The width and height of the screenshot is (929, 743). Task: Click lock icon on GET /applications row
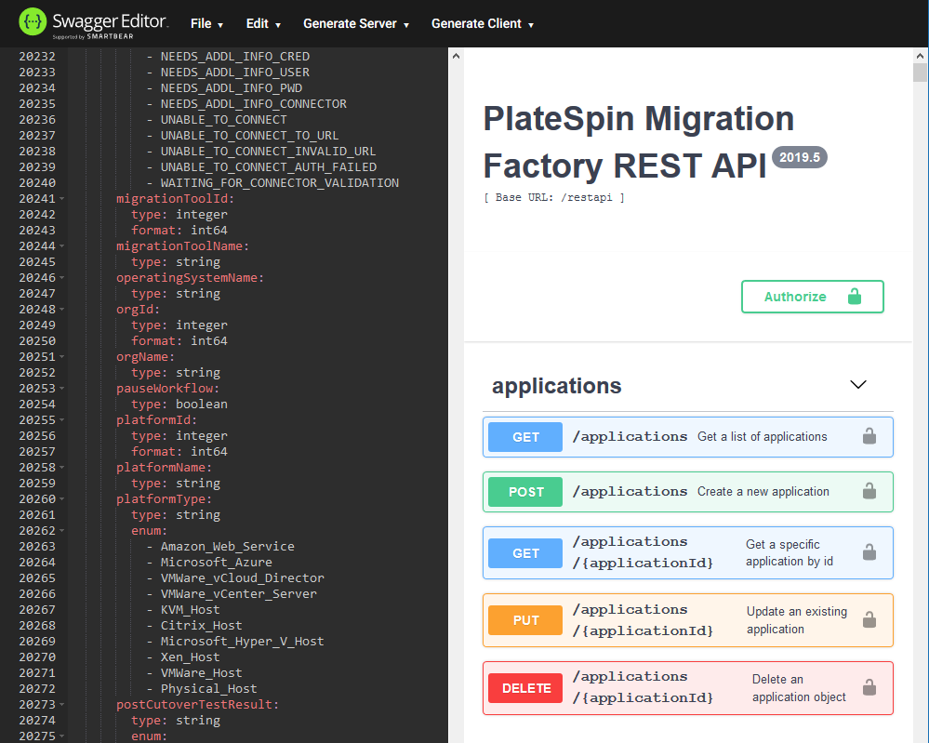click(869, 437)
